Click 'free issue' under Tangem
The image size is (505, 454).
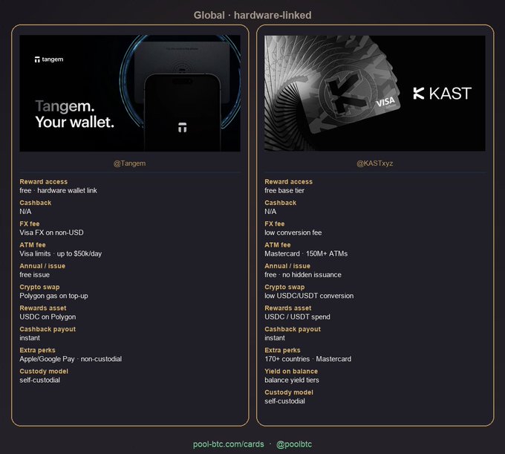pyautogui.click(x=34, y=275)
